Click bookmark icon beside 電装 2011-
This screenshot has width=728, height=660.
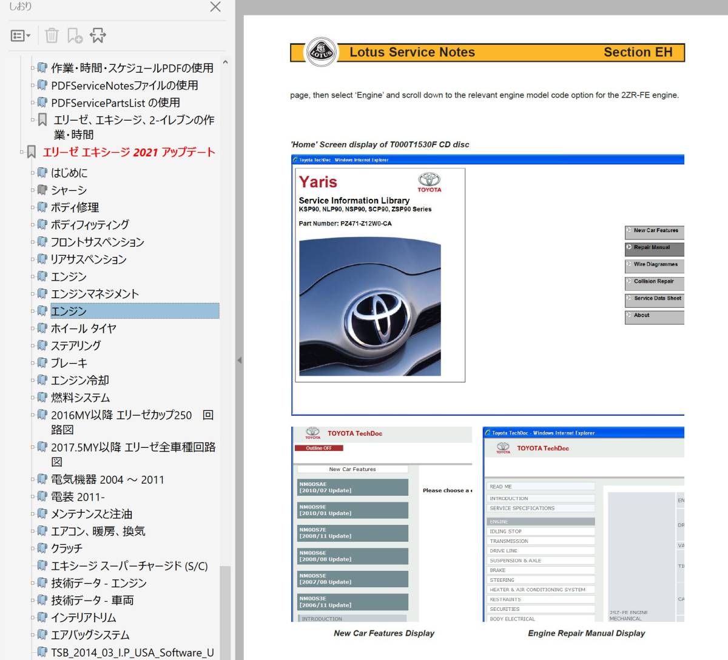tap(42, 496)
